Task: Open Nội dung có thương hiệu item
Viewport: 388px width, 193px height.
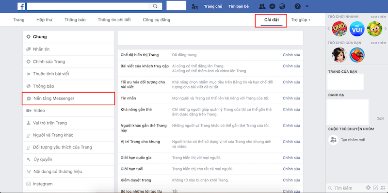Action: [68, 172]
